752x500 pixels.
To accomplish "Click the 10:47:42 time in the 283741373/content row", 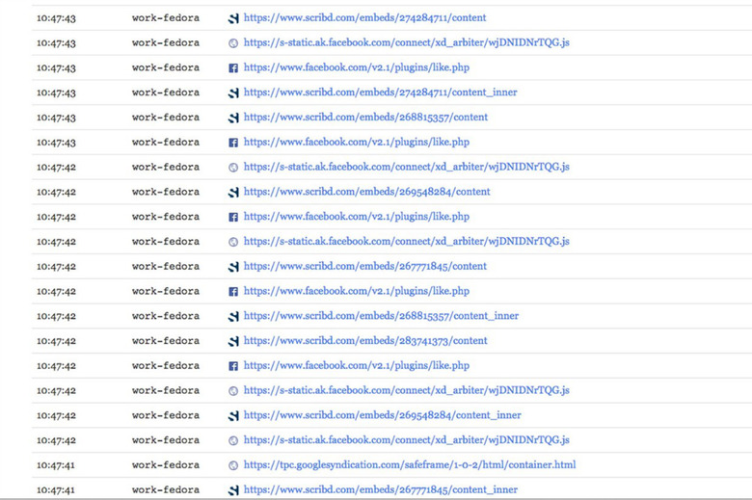I will tap(56, 341).
